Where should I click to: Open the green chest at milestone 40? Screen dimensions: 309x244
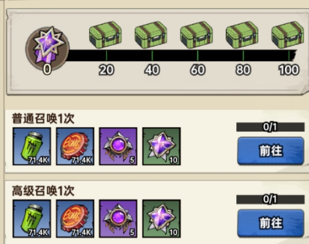pos(151,35)
